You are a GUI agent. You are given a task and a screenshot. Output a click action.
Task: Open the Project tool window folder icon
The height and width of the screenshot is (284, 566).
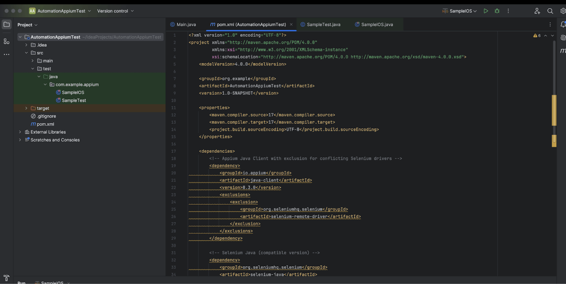coord(6,24)
